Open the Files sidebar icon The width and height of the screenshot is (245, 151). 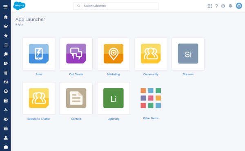point(6,54)
